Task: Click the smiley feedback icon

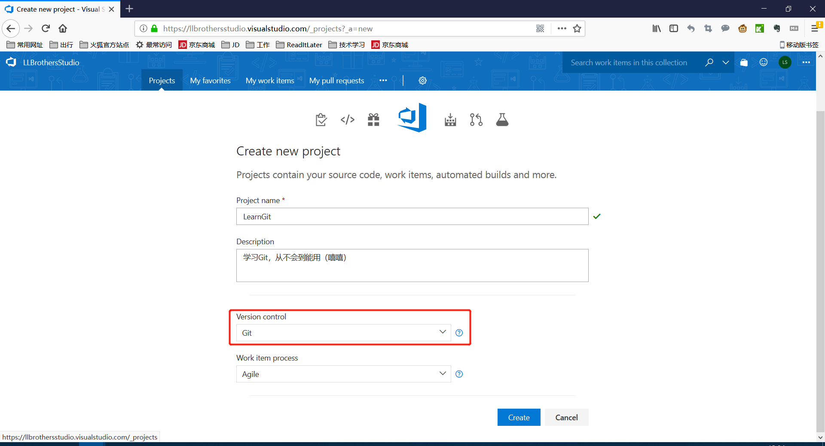Action: (764, 62)
